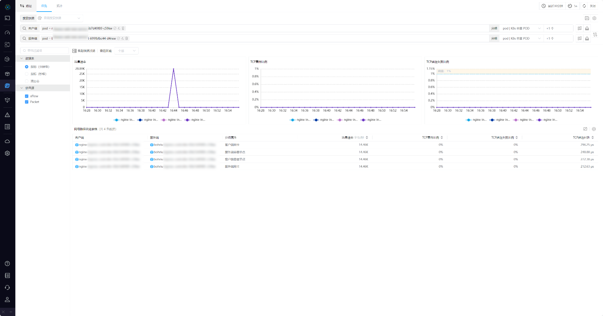Click the save search snapshot icon

point(587,18)
